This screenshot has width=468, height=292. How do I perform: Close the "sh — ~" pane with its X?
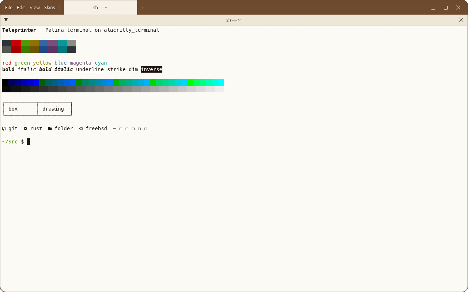coord(461,20)
